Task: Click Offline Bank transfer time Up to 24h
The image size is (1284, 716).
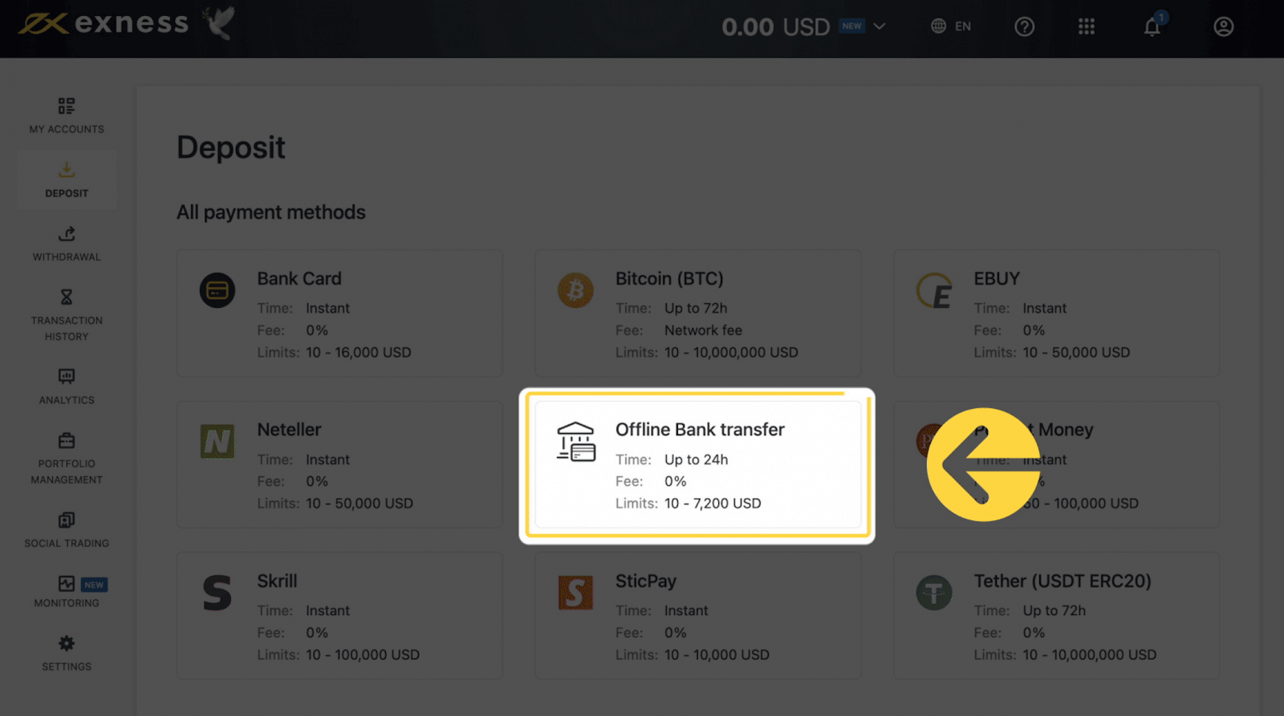Action: click(696, 459)
